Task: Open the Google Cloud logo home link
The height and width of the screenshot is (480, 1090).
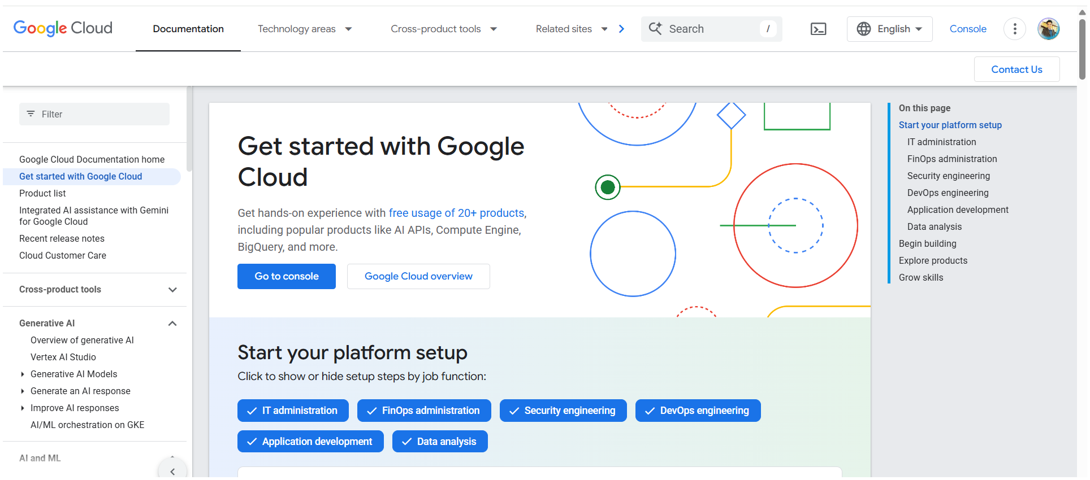Action: click(x=63, y=28)
